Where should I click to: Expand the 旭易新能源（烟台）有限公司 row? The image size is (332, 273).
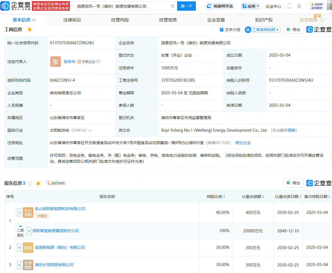tap(19, 247)
